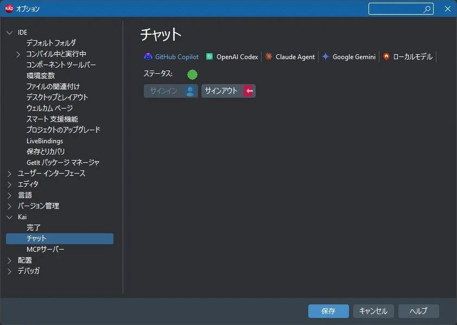Select the highlighted チャット tree item

[x=60, y=238]
